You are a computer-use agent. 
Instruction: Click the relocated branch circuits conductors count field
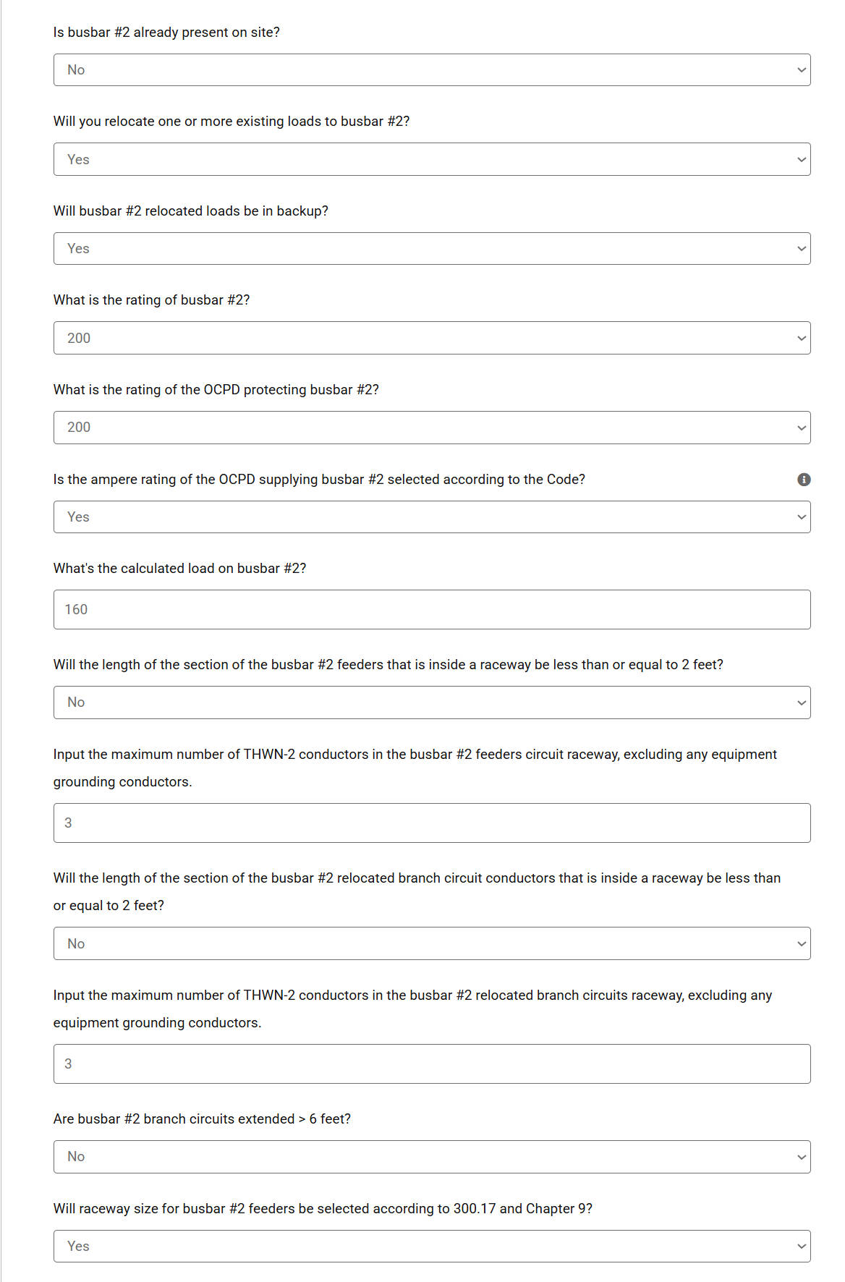click(432, 1064)
